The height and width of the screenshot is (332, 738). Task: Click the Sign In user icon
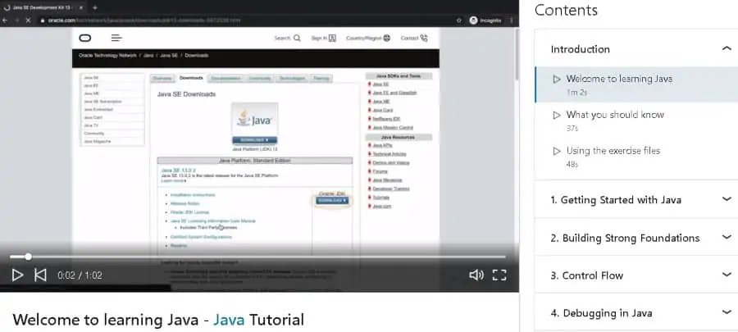point(332,38)
